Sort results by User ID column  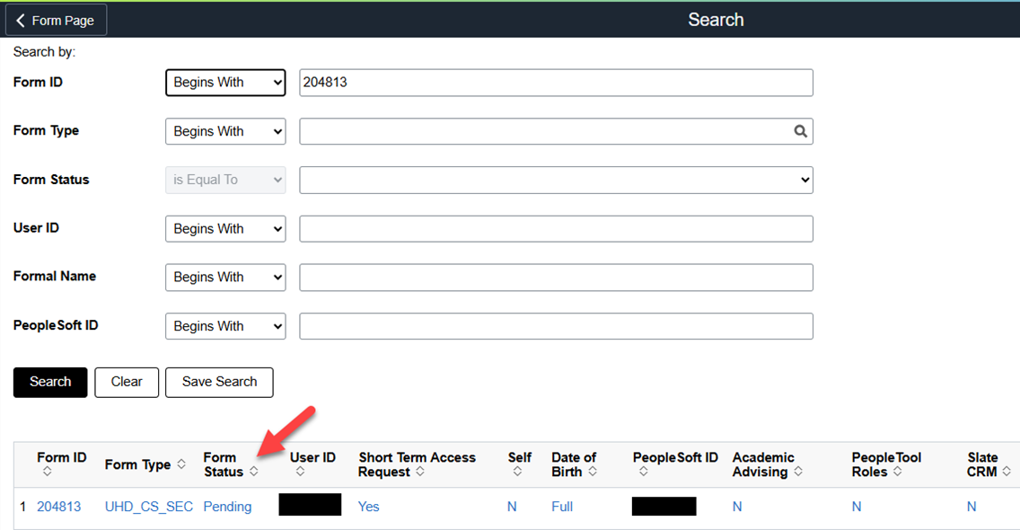coord(300,472)
